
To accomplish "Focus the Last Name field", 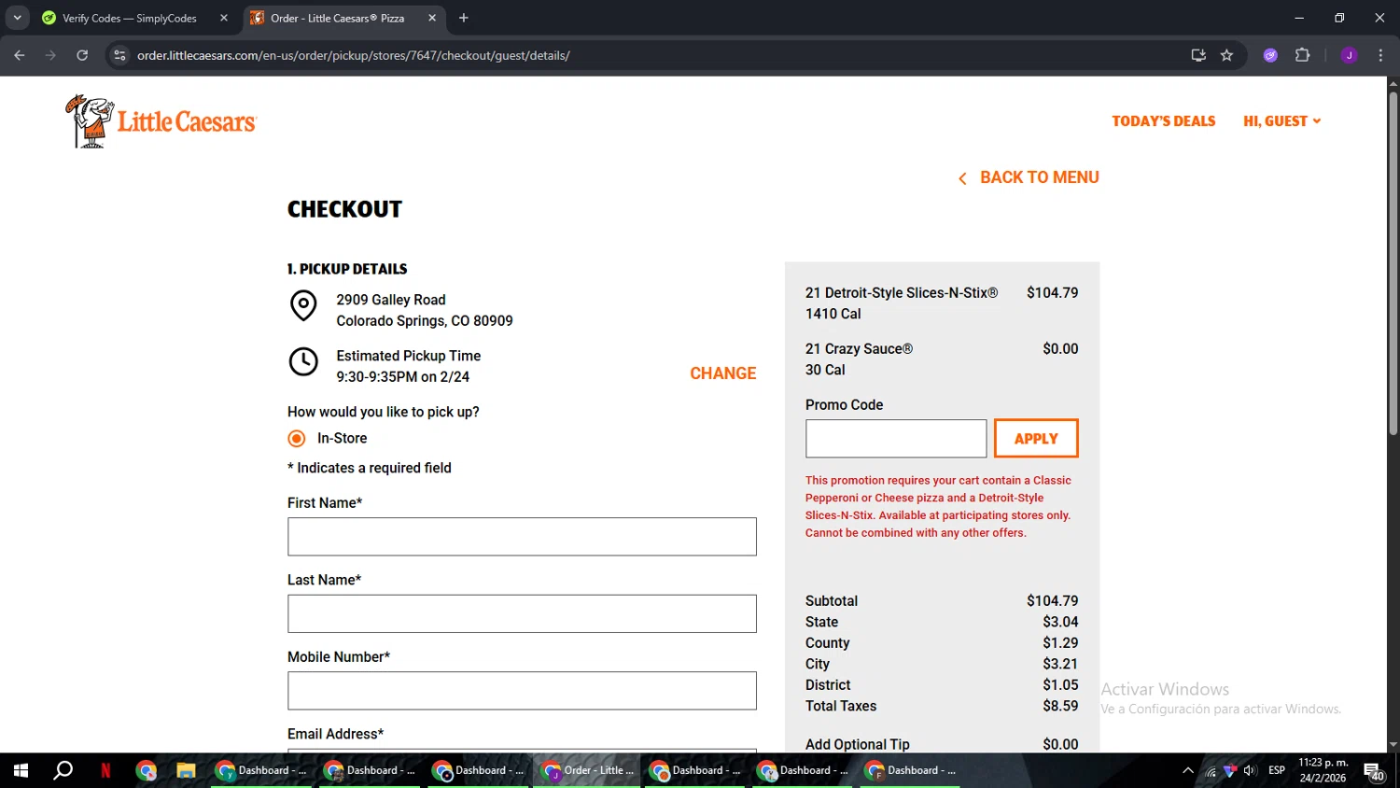I will [x=522, y=613].
